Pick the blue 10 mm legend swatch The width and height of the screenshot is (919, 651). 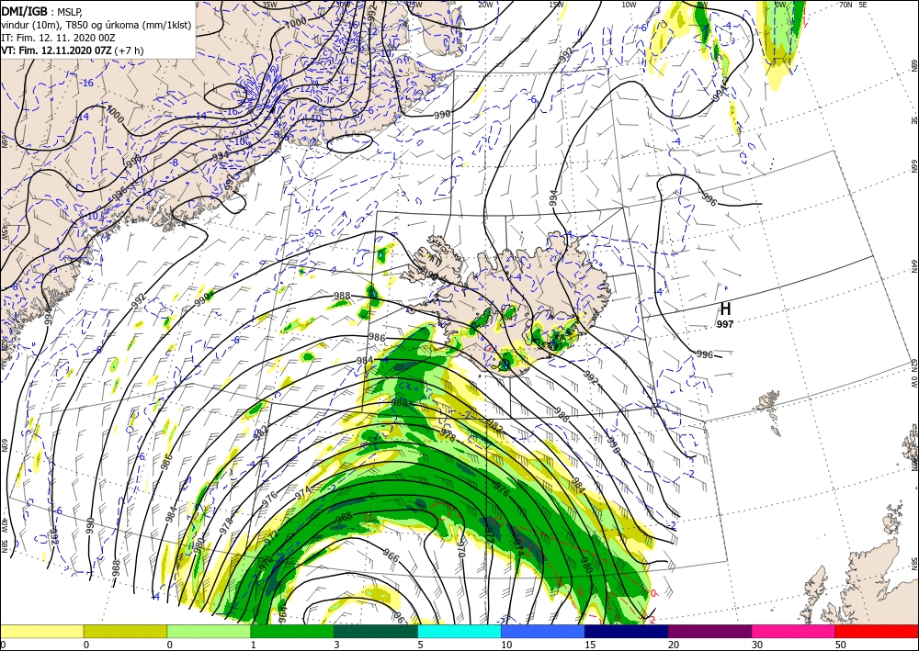point(543,631)
